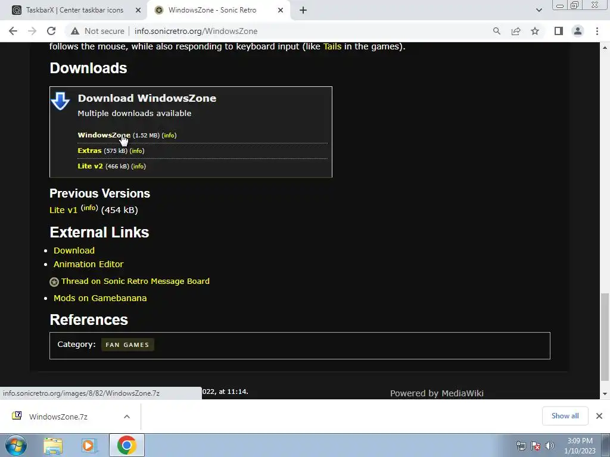This screenshot has width=610, height=457.
Task: Open the FAN GAMES category tag
Action: click(127, 345)
